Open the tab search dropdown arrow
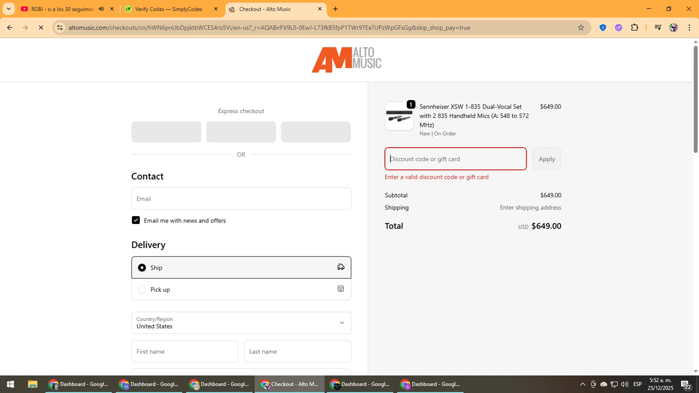699x393 pixels. pos(8,9)
